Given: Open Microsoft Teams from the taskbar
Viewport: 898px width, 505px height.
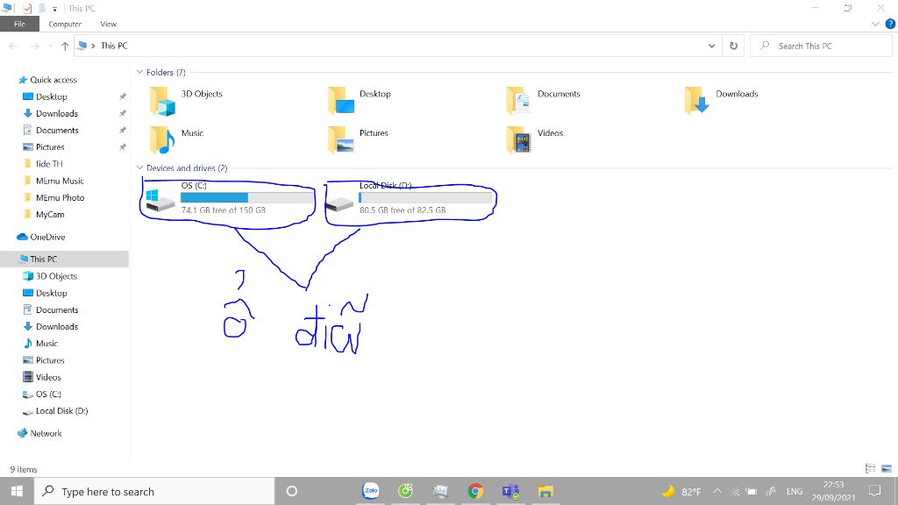Looking at the screenshot, I should tap(510, 491).
